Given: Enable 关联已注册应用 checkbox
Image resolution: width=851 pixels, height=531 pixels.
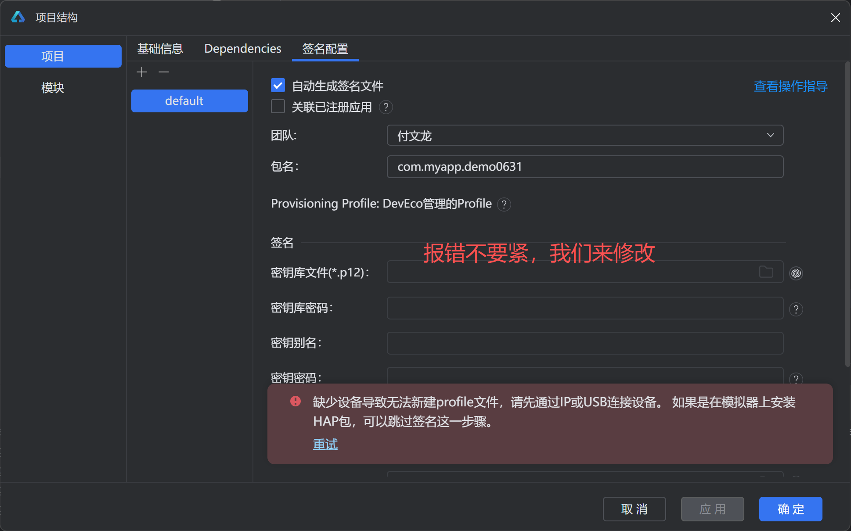Looking at the screenshot, I should coord(278,106).
